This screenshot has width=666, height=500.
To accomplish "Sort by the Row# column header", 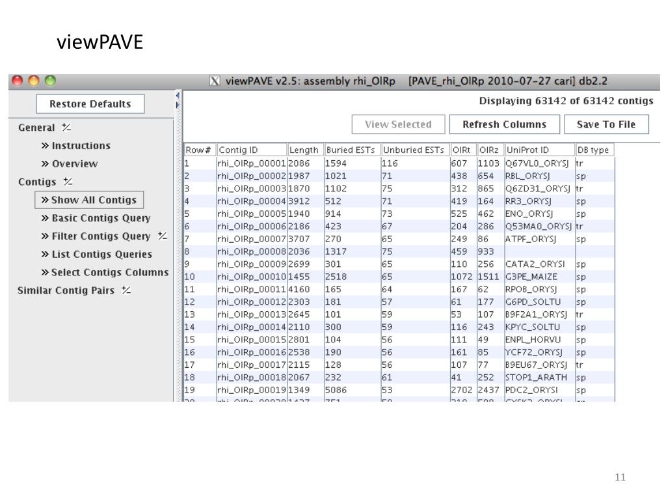I will [200, 150].
